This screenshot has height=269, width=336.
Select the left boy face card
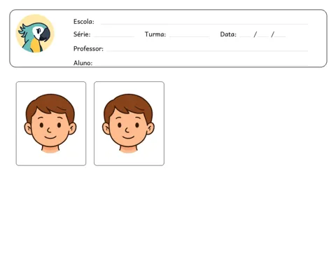click(x=51, y=123)
